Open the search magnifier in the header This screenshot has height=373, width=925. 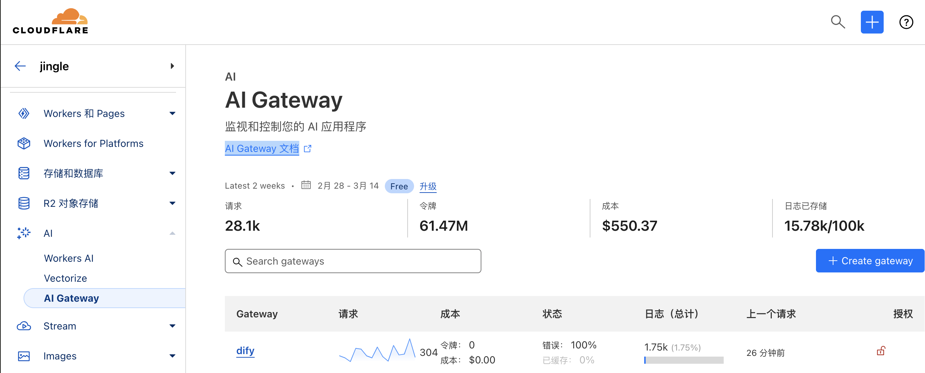(838, 22)
